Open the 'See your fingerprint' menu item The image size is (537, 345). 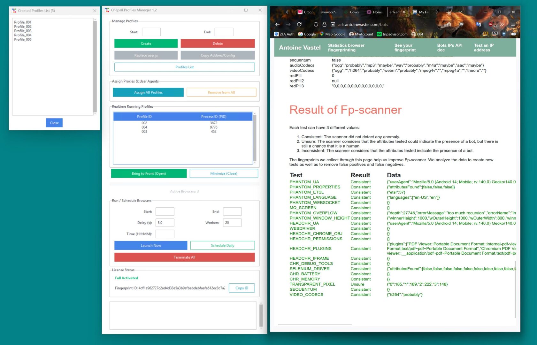(405, 48)
